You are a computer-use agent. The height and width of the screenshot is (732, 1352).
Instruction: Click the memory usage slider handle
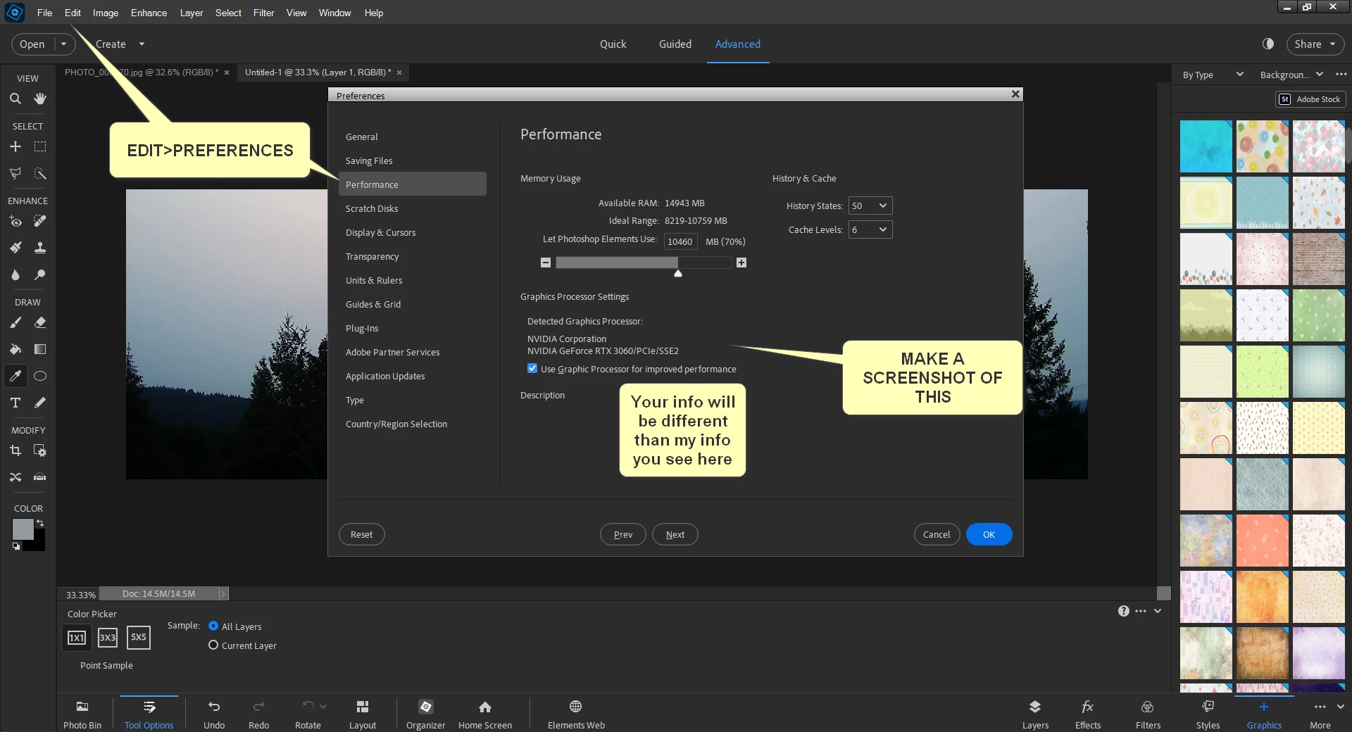(x=678, y=273)
